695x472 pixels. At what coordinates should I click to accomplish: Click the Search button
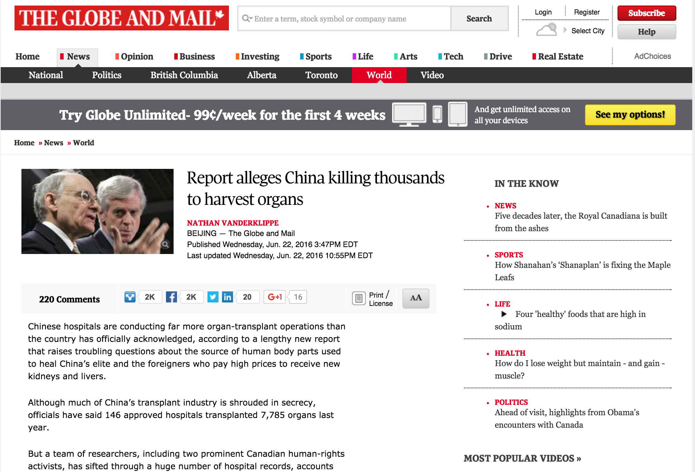[479, 18]
